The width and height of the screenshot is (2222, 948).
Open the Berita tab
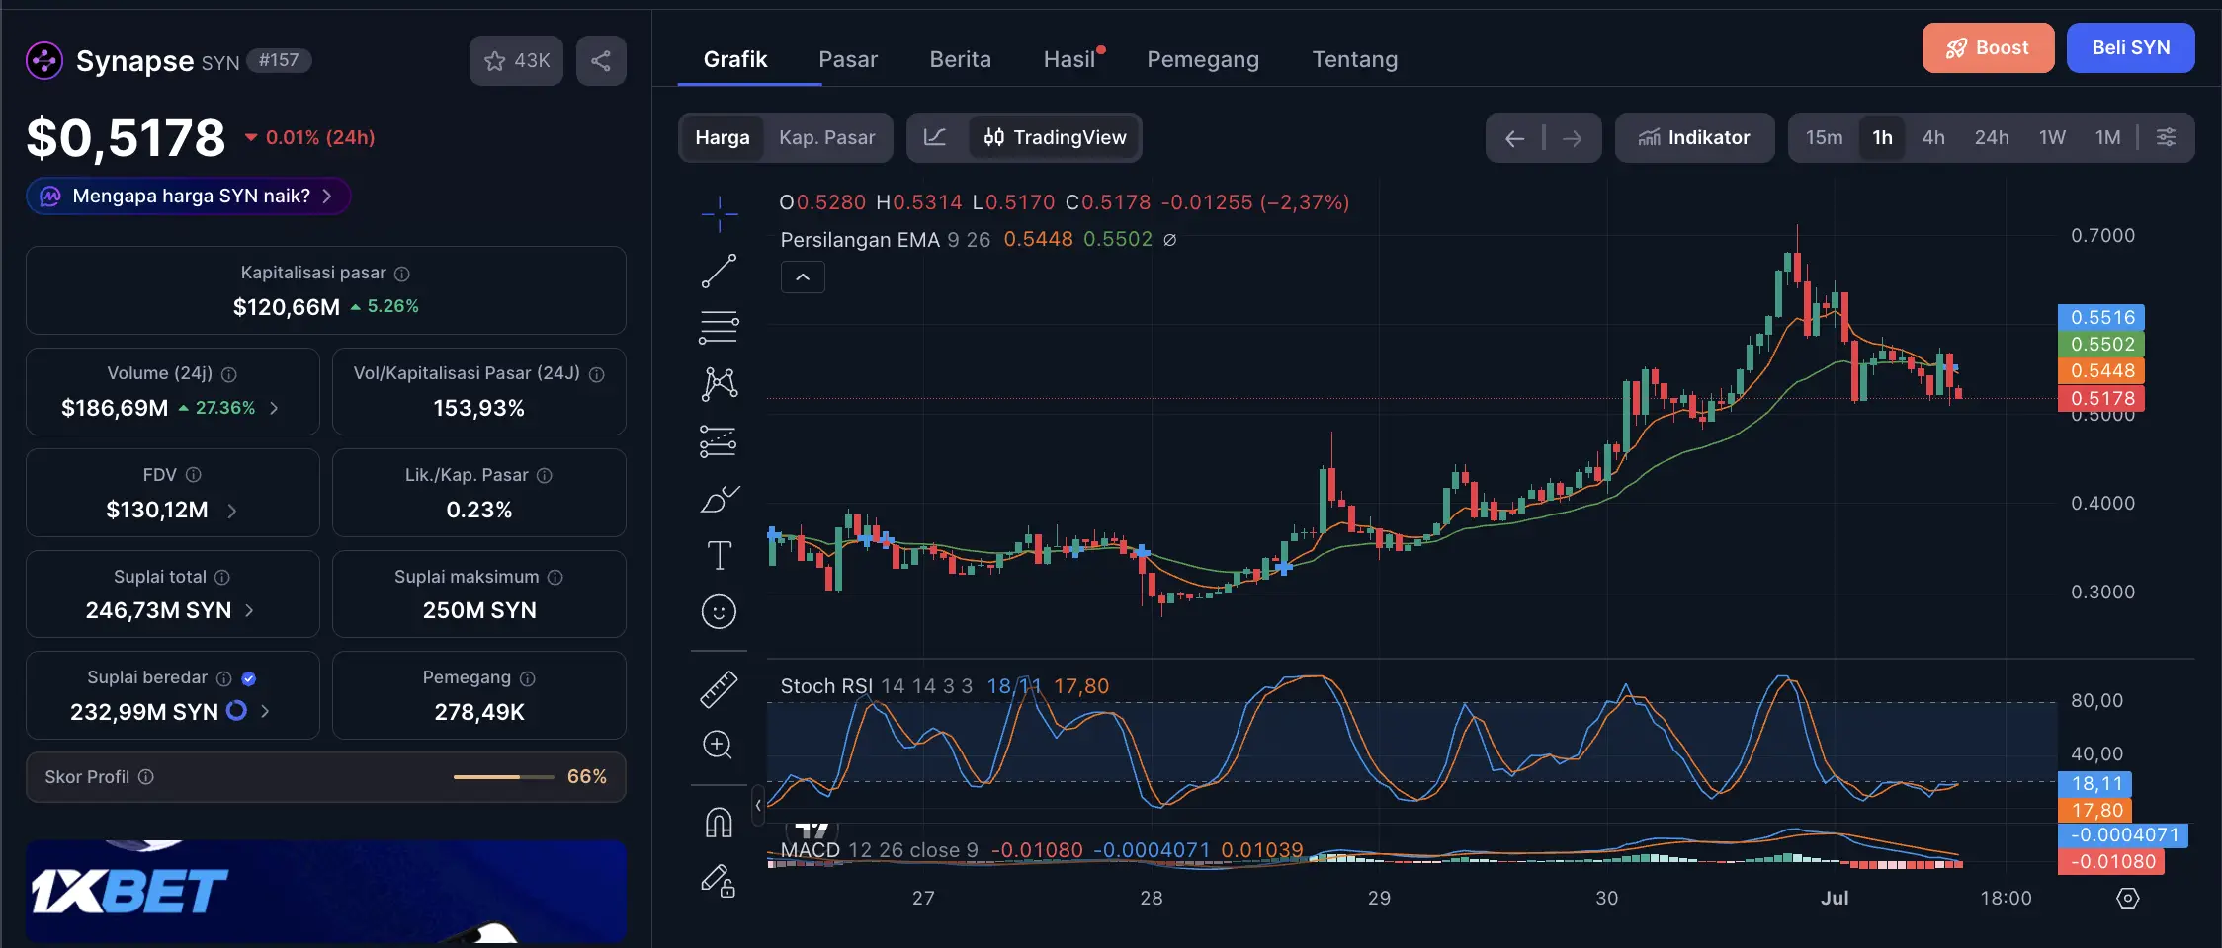(960, 59)
